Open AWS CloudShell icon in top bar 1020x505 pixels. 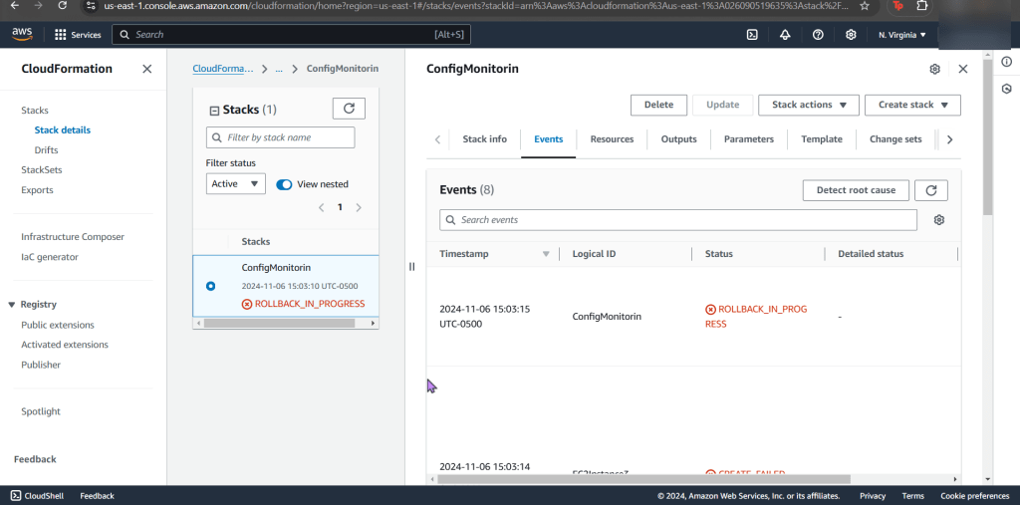[x=753, y=35]
